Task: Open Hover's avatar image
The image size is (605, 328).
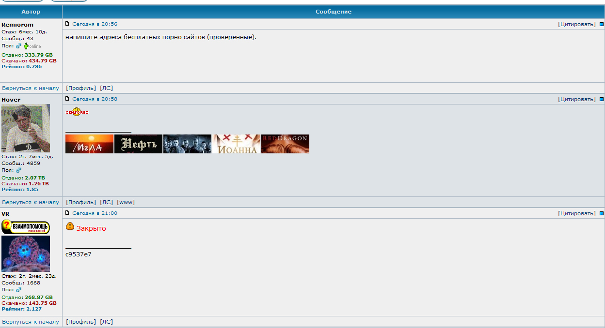Action: (x=26, y=128)
